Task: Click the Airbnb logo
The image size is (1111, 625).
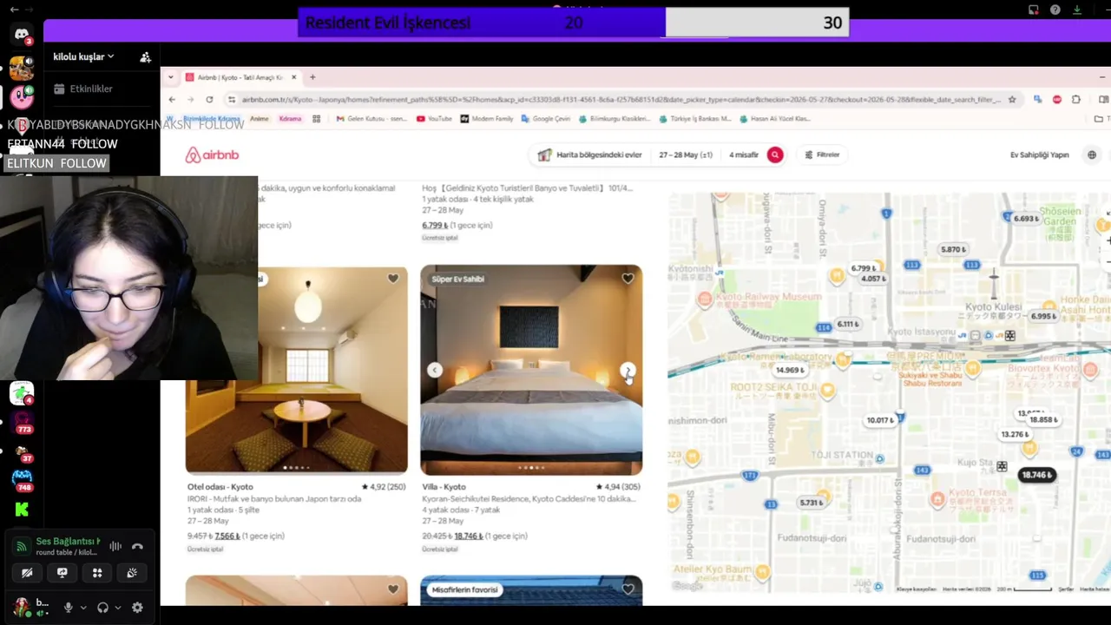Action: tap(211, 155)
